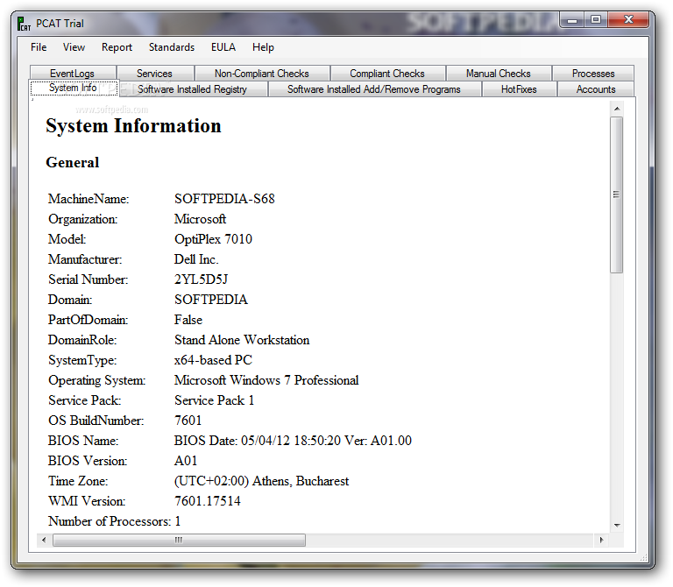Switch to the EventLogs tab

(x=73, y=74)
